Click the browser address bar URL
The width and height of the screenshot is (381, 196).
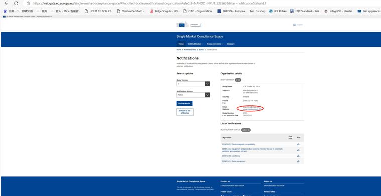tap(150, 3)
